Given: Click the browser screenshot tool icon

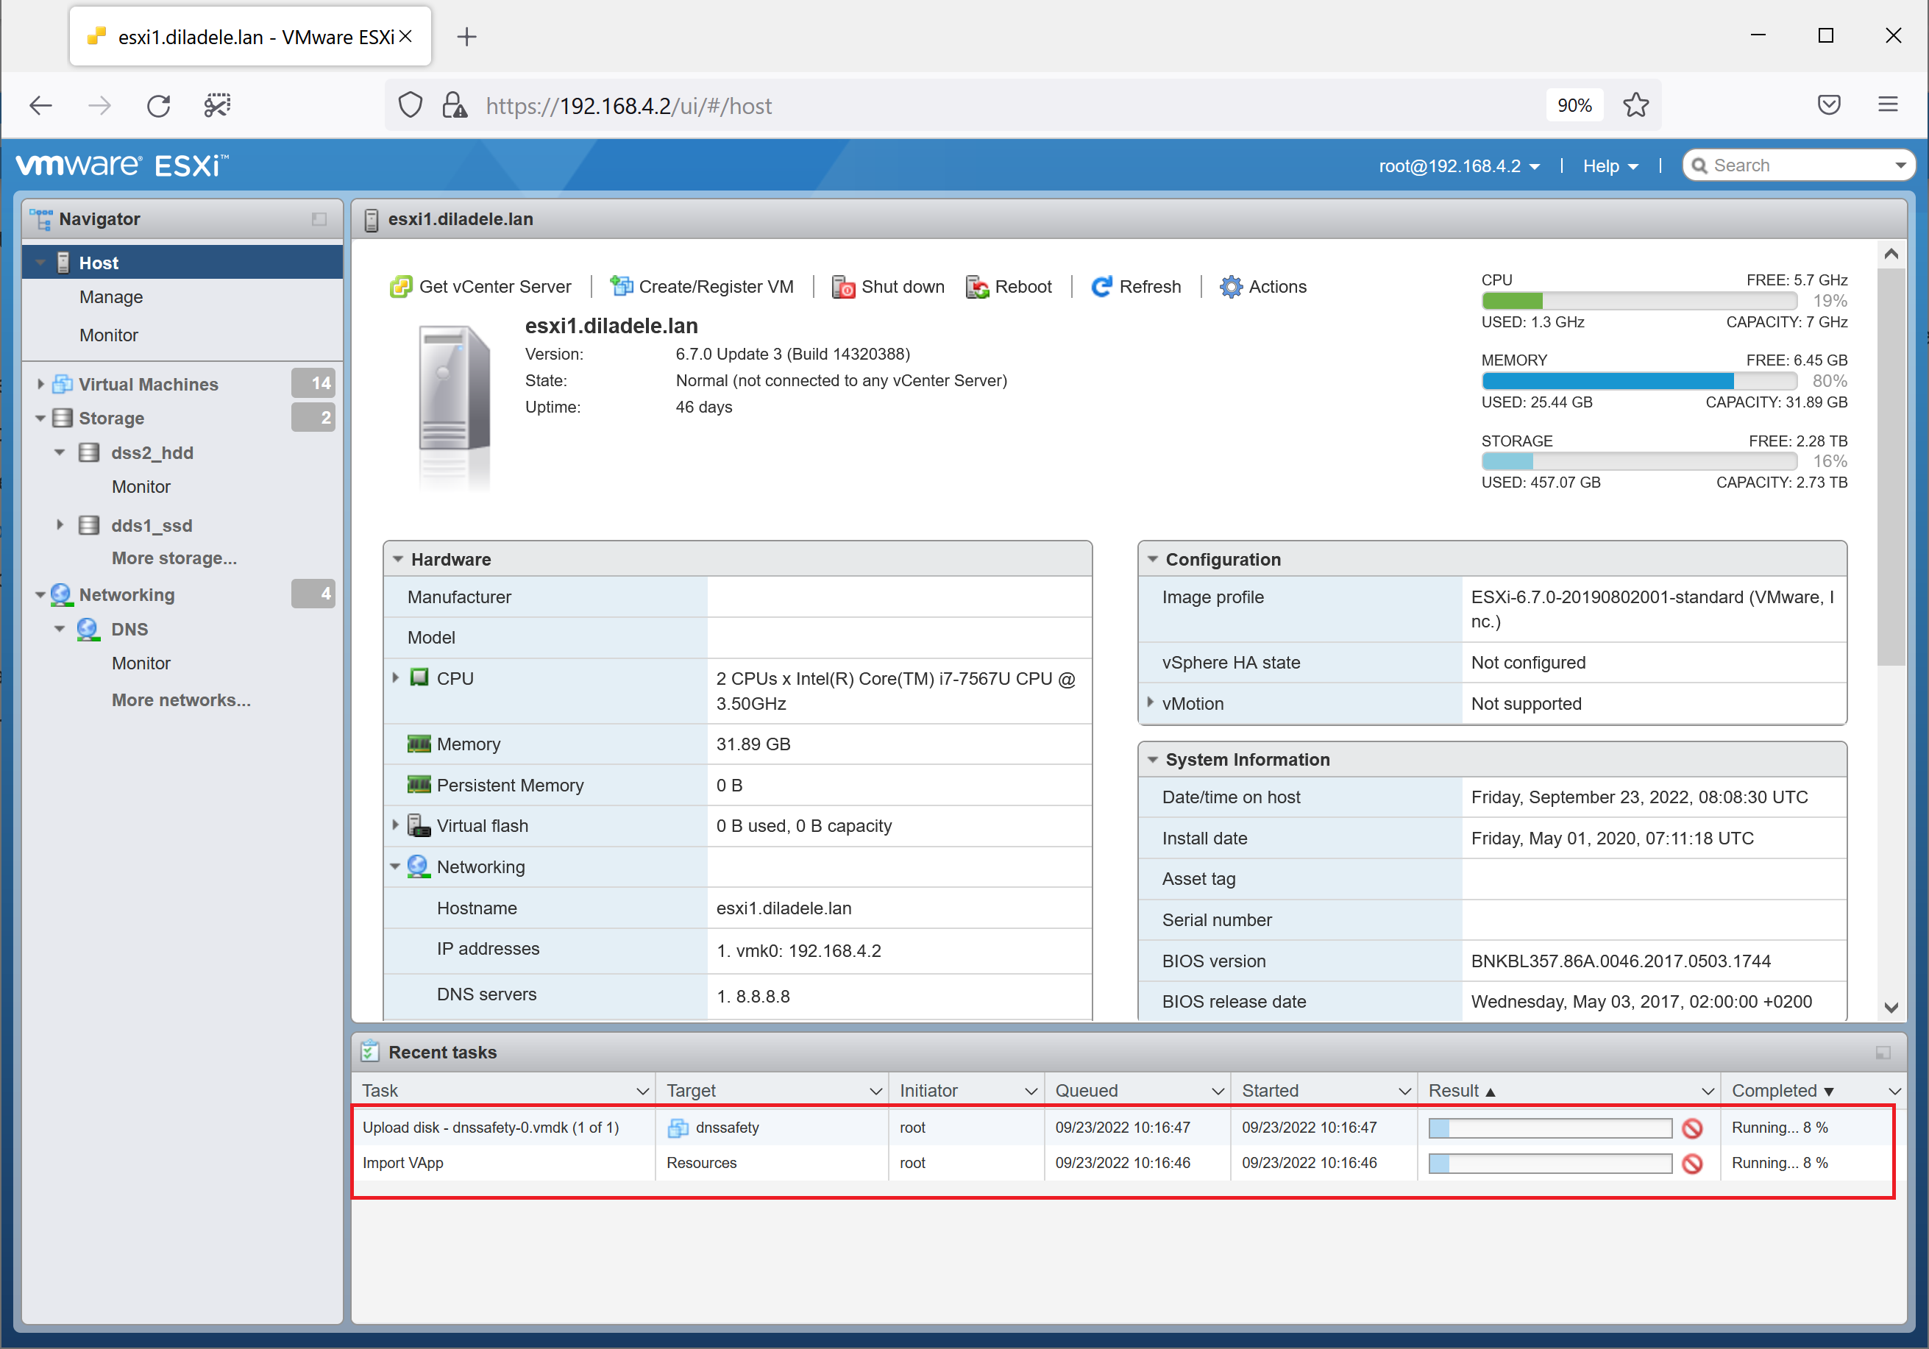Looking at the screenshot, I should pyautogui.click(x=218, y=106).
